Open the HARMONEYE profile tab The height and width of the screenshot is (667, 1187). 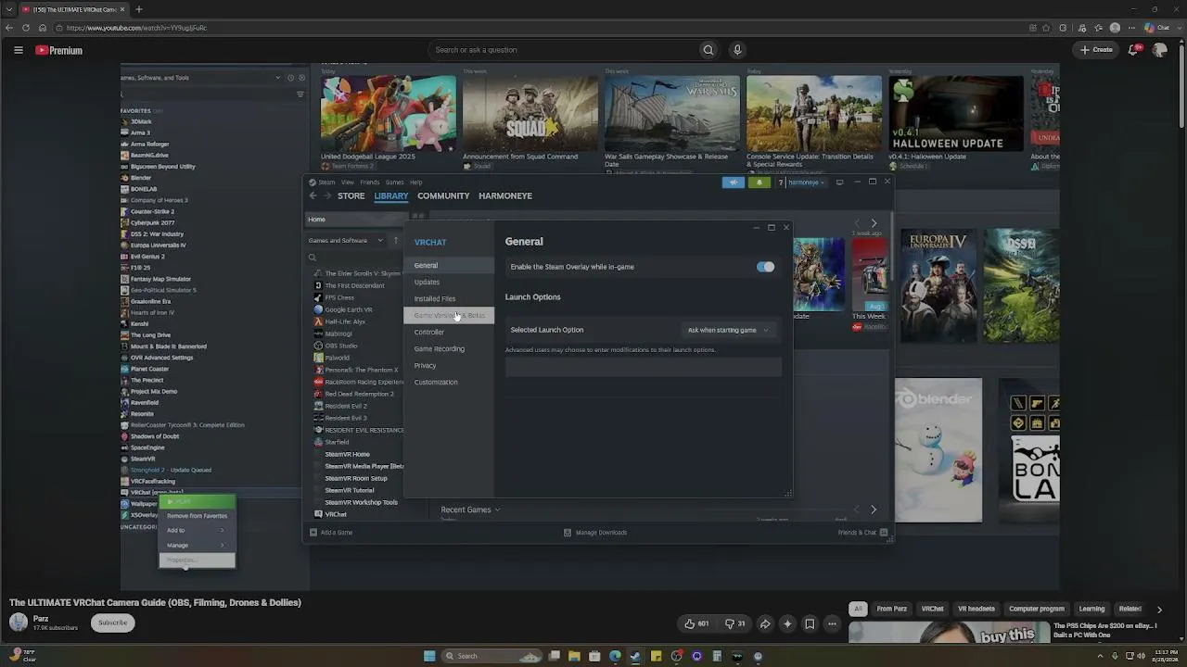coord(505,196)
